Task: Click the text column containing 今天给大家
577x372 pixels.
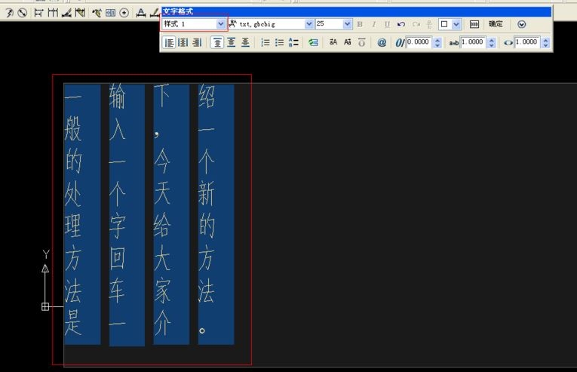Action: [x=171, y=214]
